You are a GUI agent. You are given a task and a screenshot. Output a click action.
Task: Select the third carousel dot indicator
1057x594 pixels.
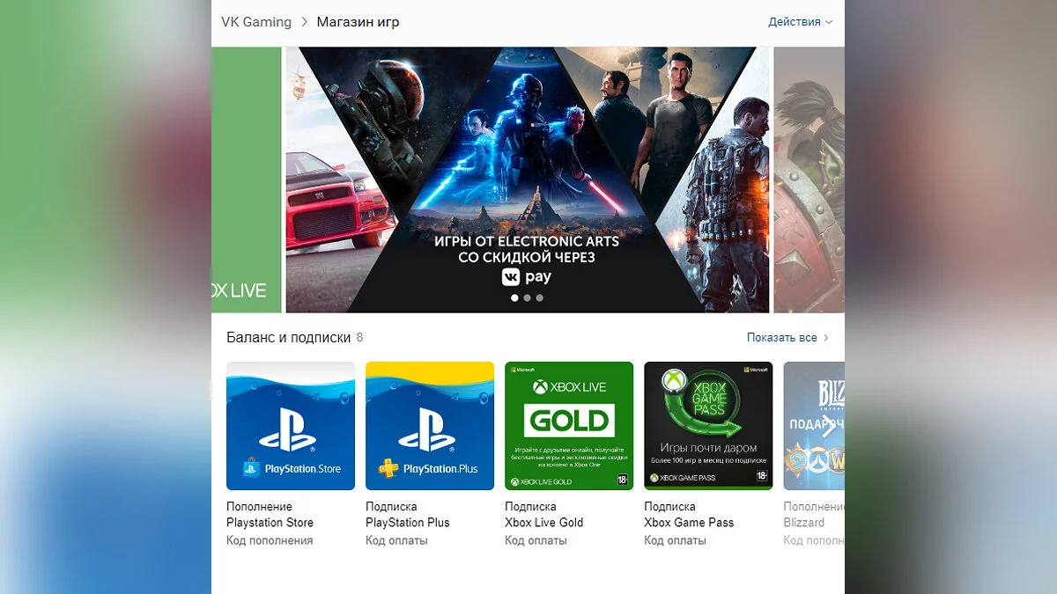pos(540,297)
